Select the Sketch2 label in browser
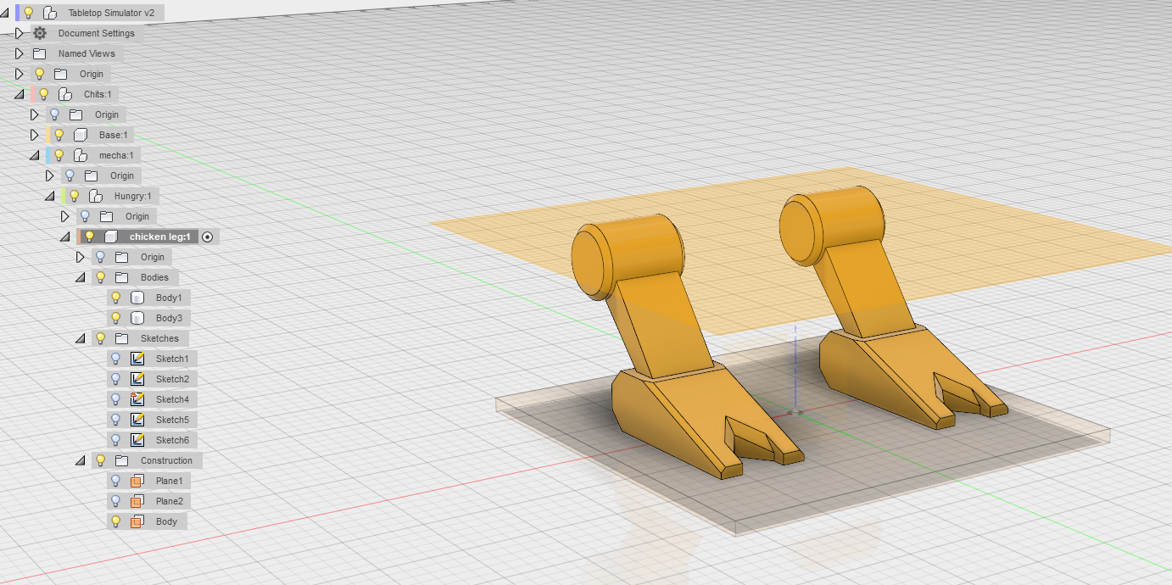Image resolution: width=1172 pixels, height=585 pixels. (x=172, y=379)
